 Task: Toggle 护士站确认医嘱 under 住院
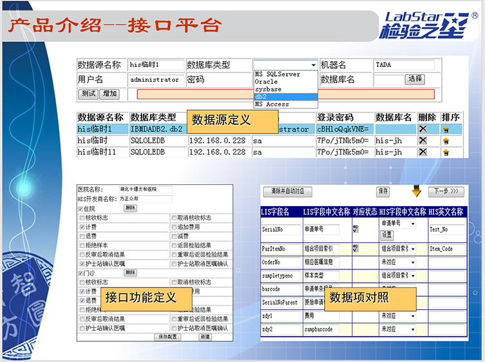coord(82,264)
